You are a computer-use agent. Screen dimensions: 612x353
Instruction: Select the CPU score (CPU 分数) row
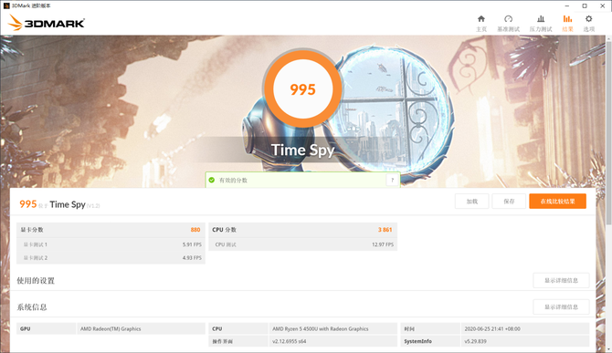pos(303,230)
